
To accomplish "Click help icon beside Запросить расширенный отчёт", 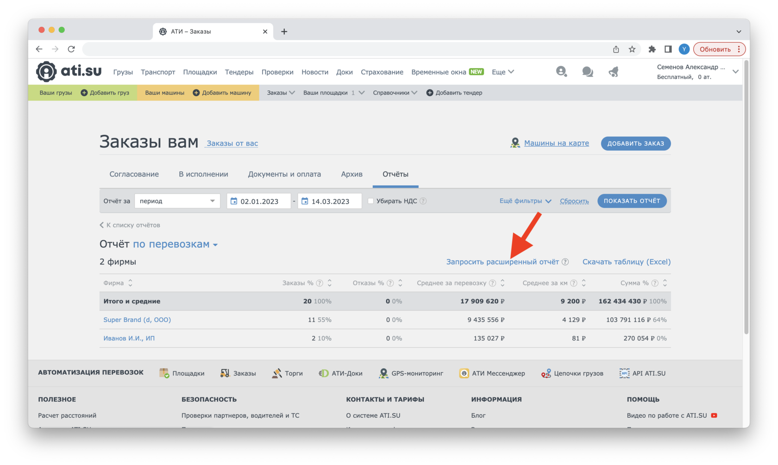I will point(565,262).
